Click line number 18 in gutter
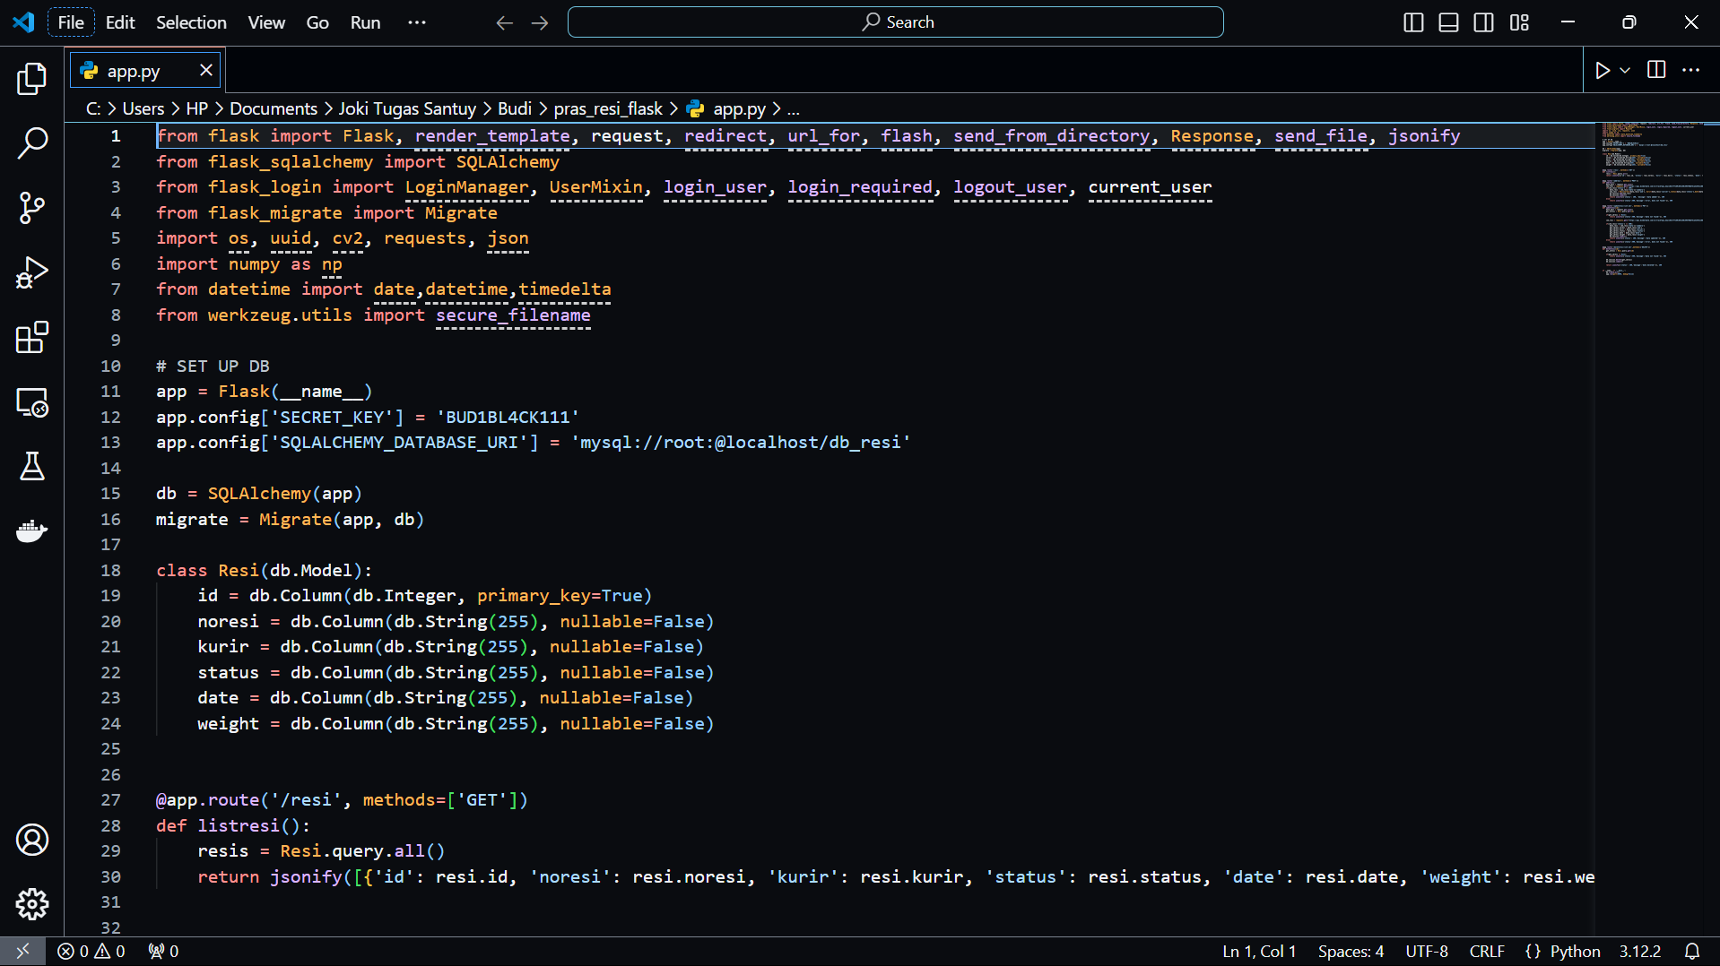 [x=110, y=570]
